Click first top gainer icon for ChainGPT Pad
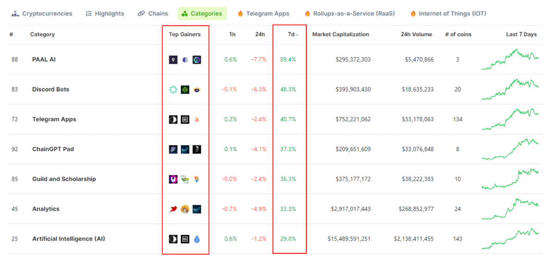 point(173,149)
